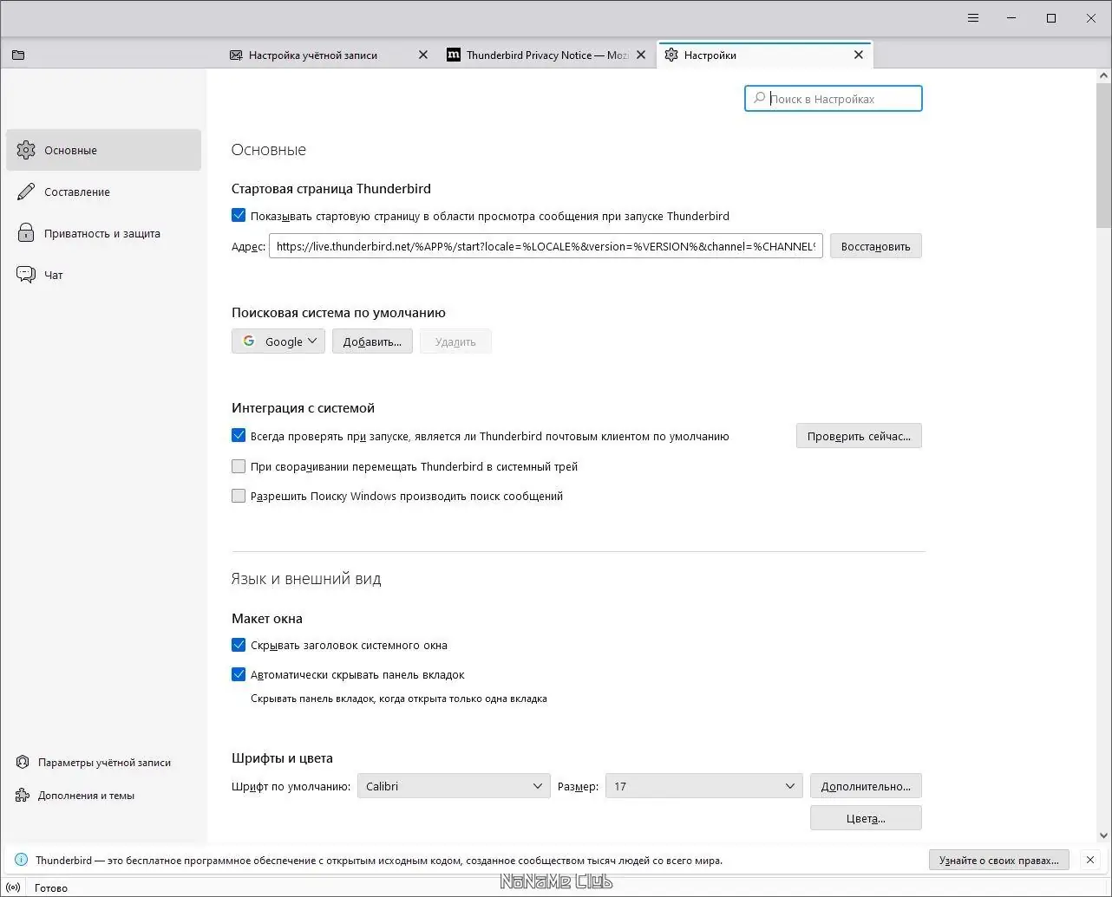The height and width of the screenshot is (897, 1112).
Task: Click the Проверить сейчас... button
Action: (x=859, y=436)
